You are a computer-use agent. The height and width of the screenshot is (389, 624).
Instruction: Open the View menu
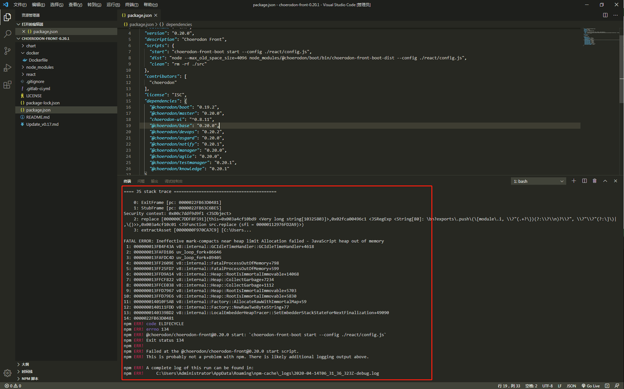(76, 5)
